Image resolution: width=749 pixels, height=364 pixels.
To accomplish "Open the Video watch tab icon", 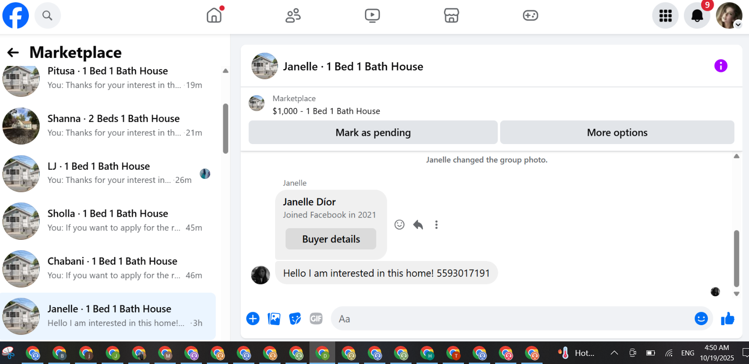I will [372, 15].
